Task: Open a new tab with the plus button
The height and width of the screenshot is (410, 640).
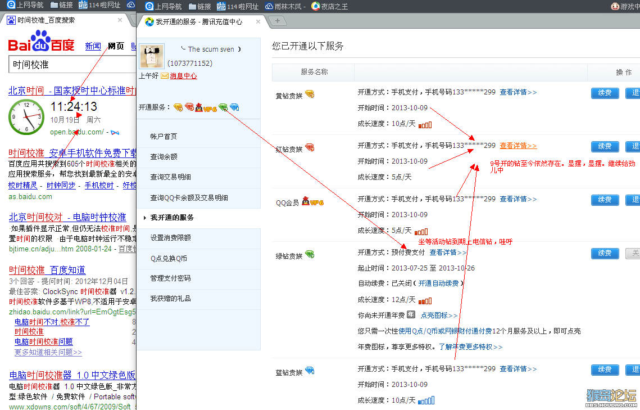Action: 277,21
